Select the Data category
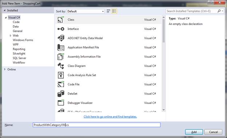 [16, 26]
